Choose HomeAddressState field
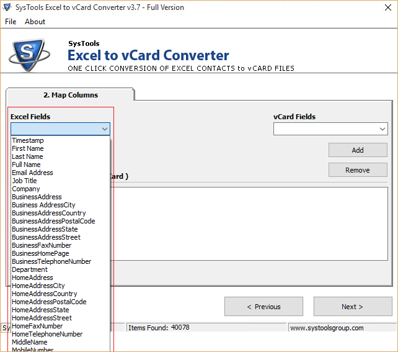398x352 pixels. pyautogui.click(x=60, y=310)
